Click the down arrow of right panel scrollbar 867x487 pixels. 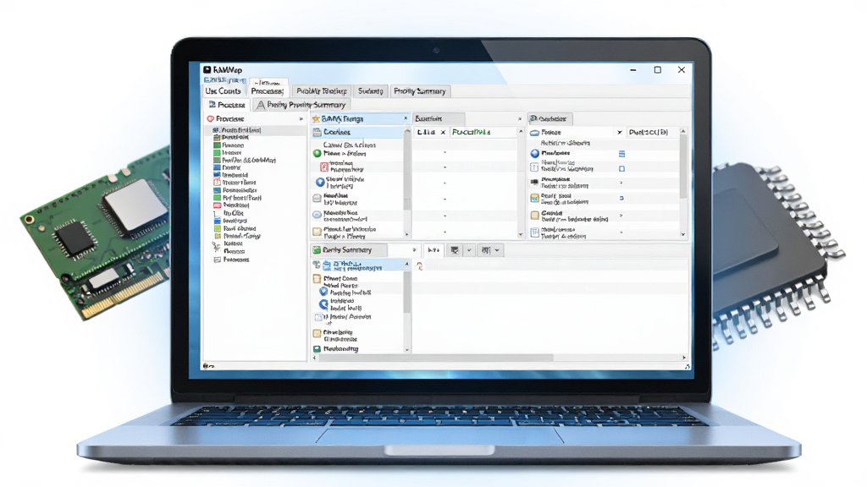click(x=683, y=235)
